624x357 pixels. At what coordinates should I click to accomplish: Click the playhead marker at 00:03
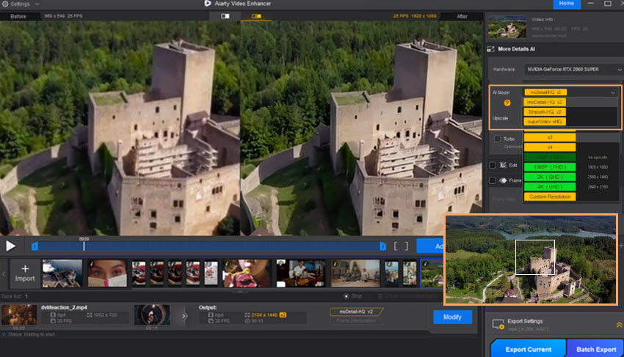(84, 245)
